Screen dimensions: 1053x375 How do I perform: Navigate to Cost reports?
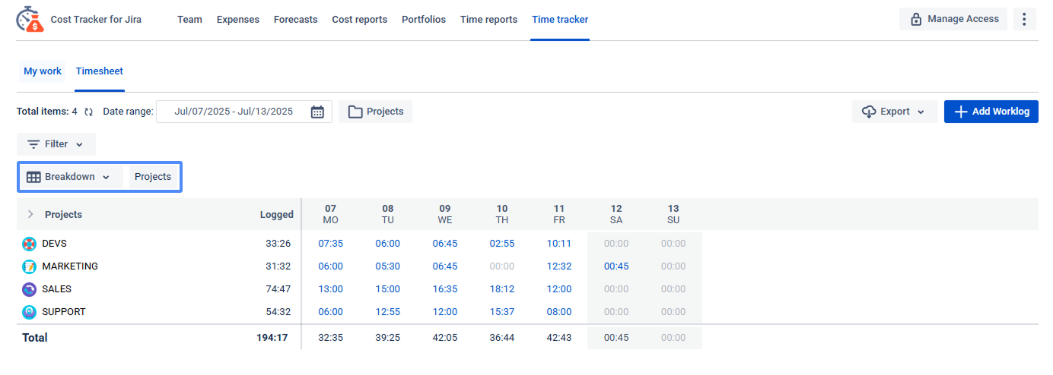point(360,20)
